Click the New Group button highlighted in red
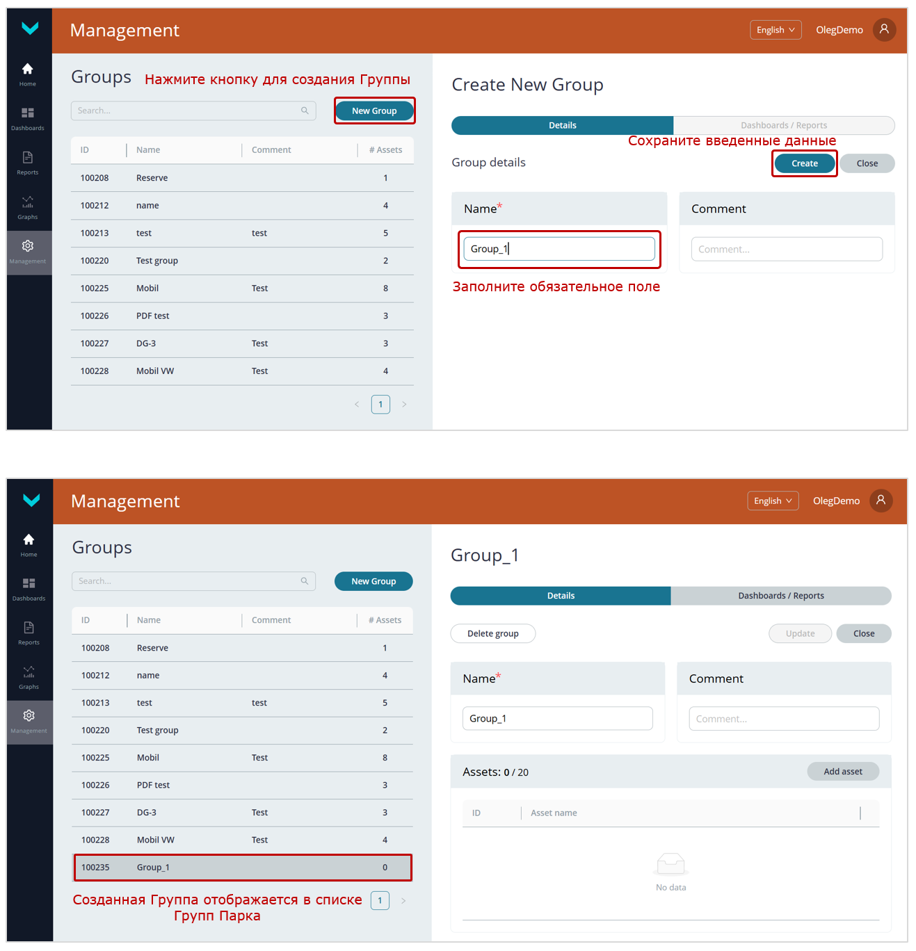This screenshot has height=951, width=916. 374,111
